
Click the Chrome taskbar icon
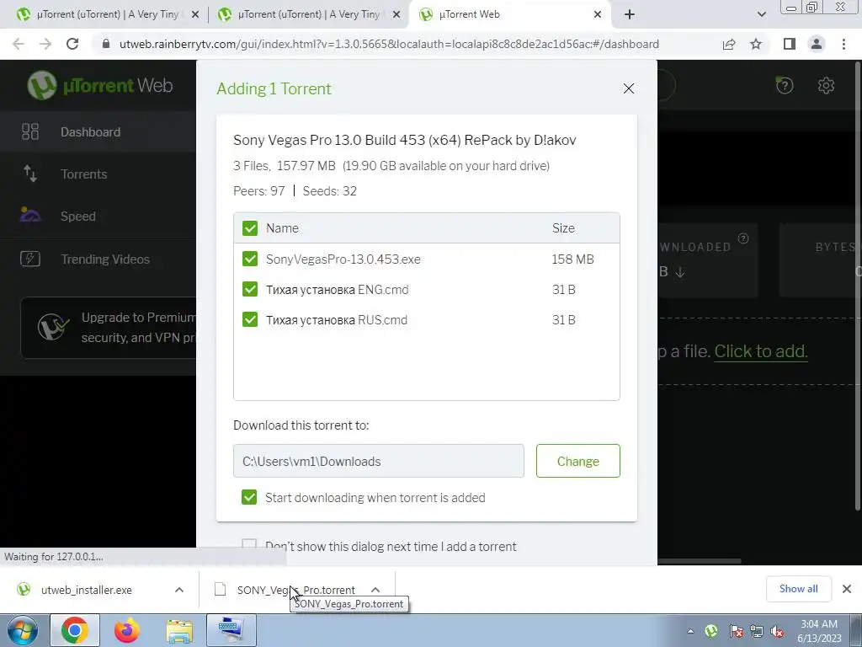click(75, 630)
